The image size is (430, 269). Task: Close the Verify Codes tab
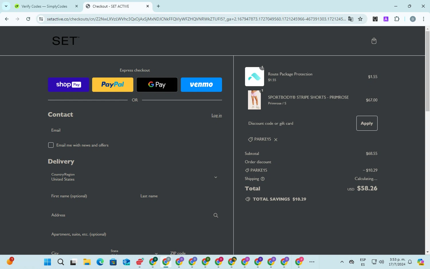click(x=77, y=6)
